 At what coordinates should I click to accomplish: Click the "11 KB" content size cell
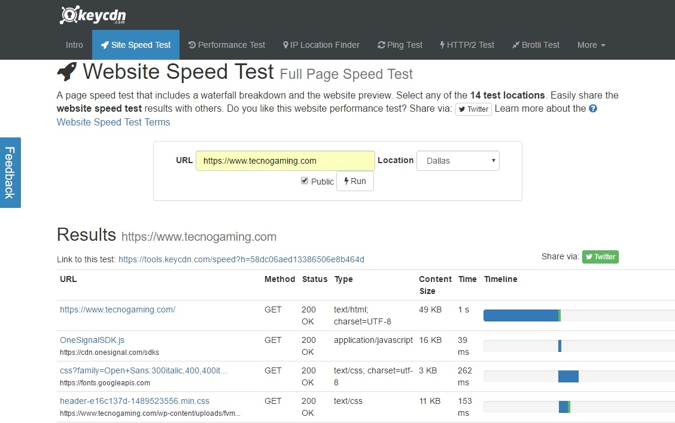(430, 401)
